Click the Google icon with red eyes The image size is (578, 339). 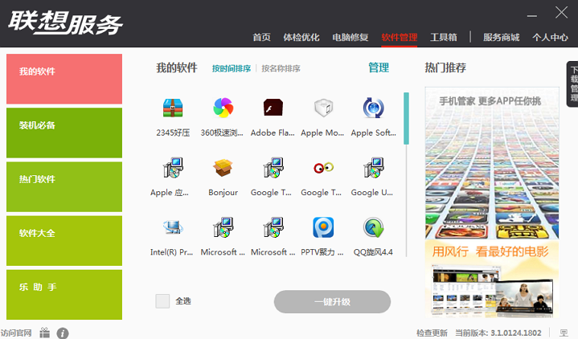pyautogui.click(x=323, y=168)
